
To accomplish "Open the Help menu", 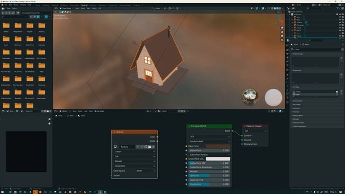I will [29, 5].
